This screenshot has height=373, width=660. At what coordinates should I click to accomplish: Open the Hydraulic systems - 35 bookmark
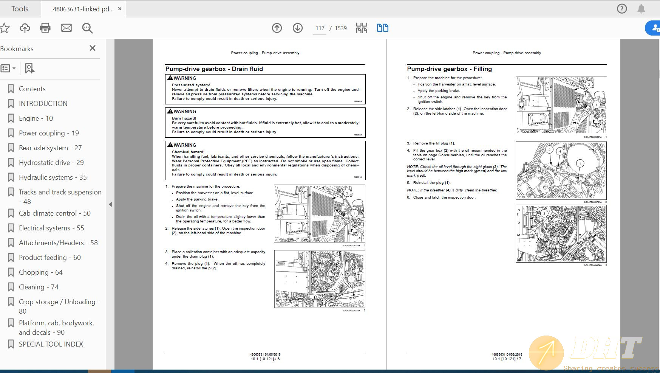[x=53, y=177]
